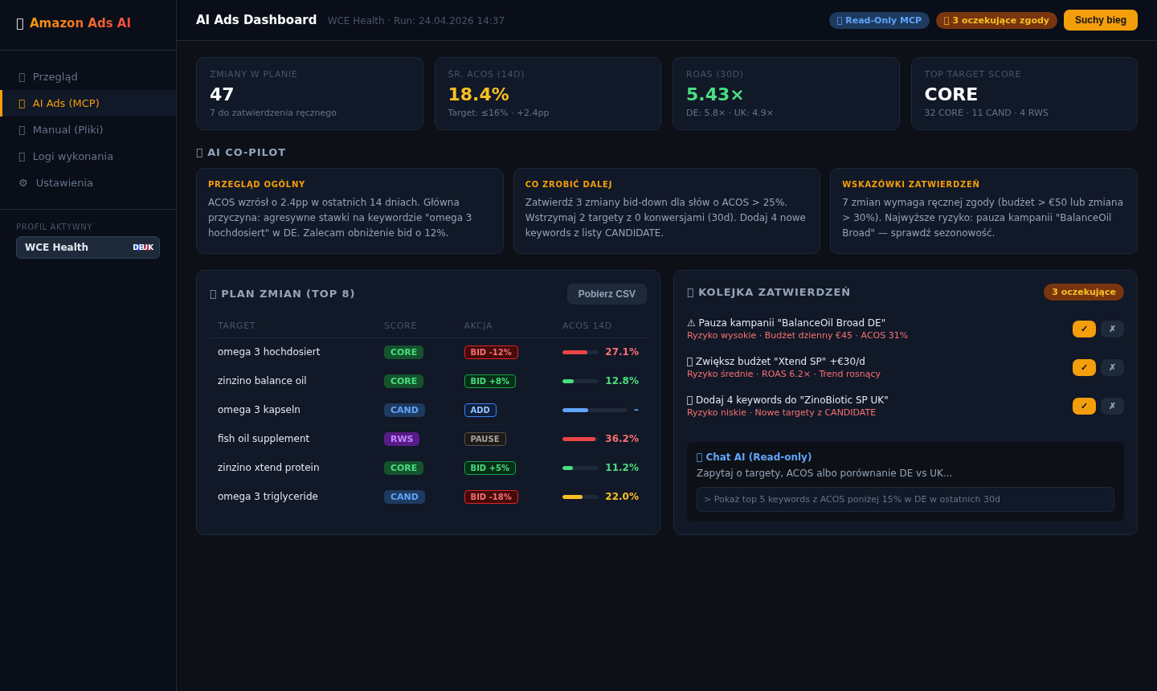Click the ADD action tag
Screen dimensions: 1157x691
click(480, 410)
